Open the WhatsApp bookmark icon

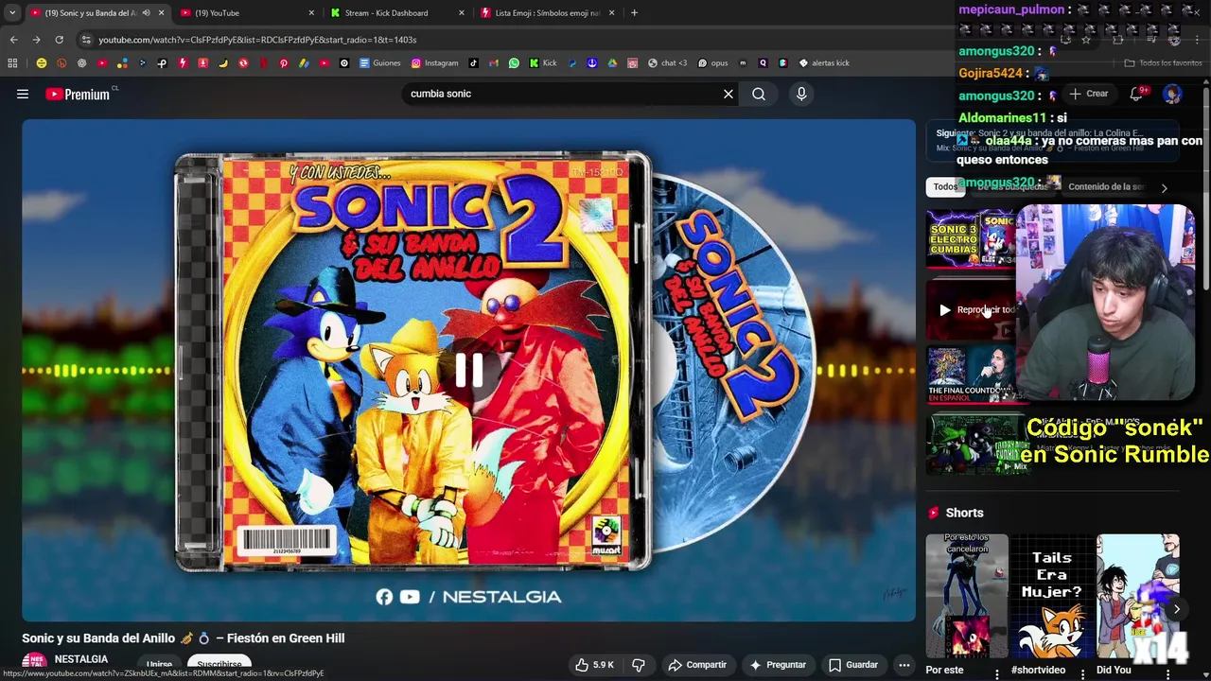pos(514,63)
